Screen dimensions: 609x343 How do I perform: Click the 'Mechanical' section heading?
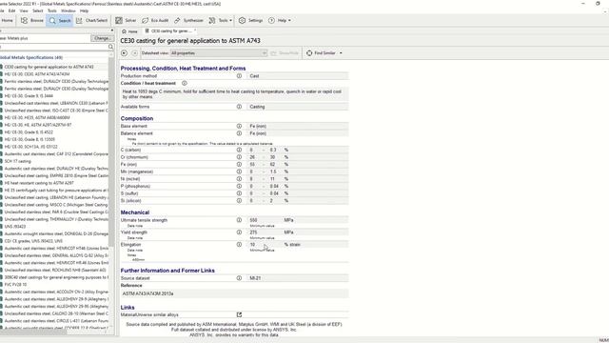(x=135, y=212)
